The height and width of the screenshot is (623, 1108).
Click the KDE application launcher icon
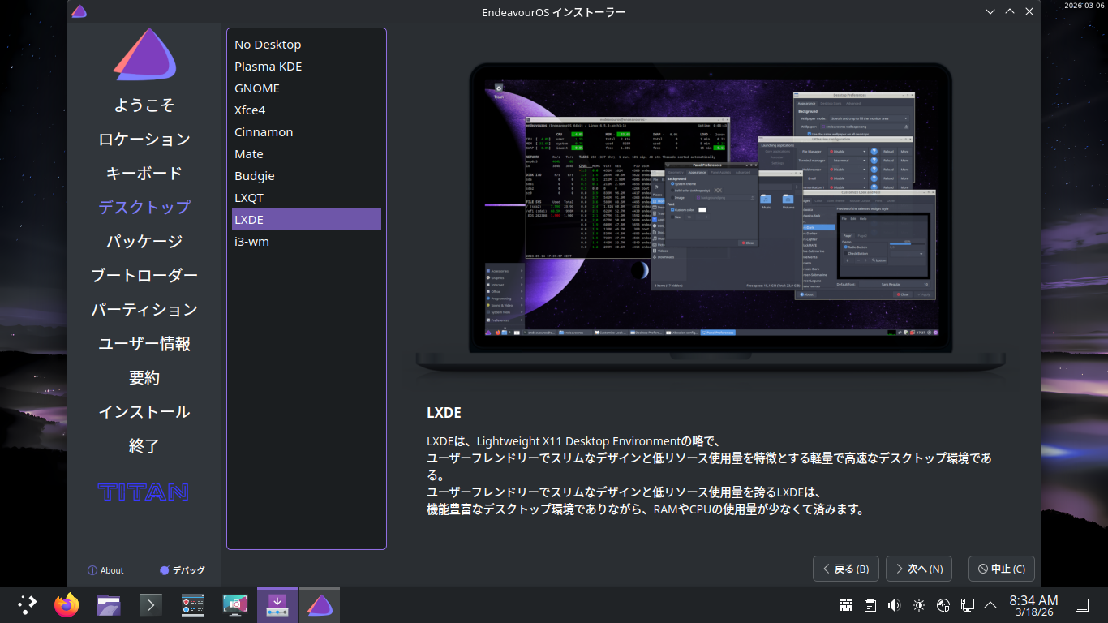coord(27,605)
